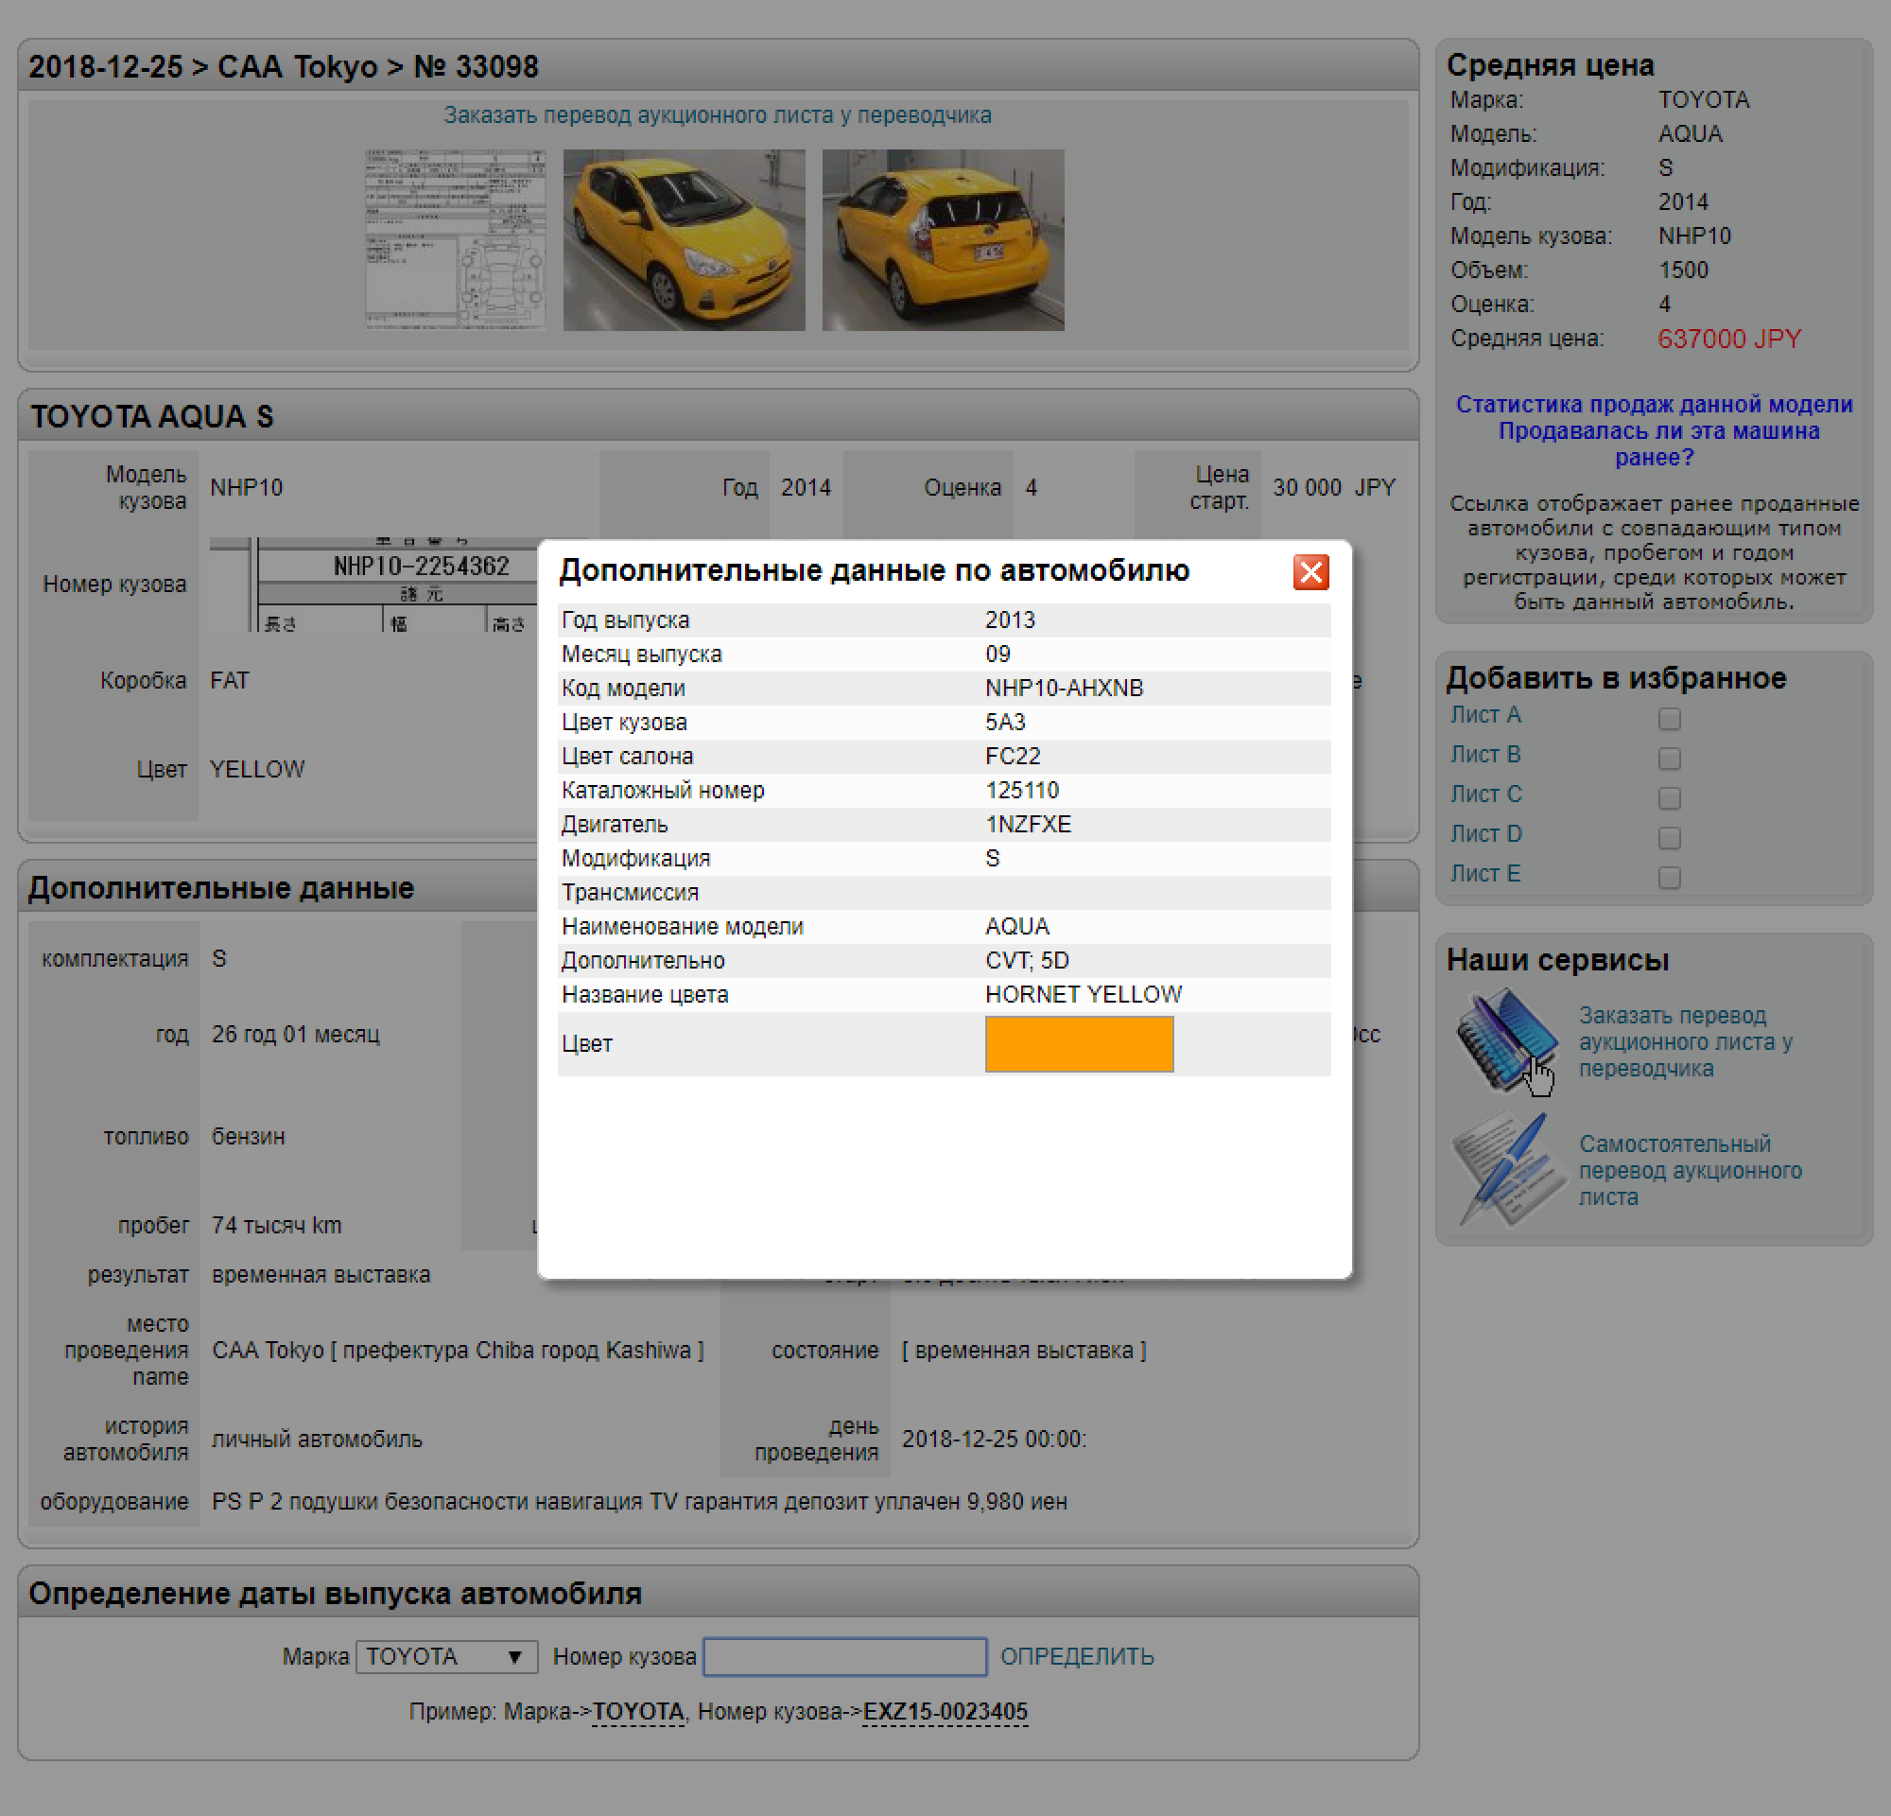Open self translation of auction sheet link
1891x1816 pixels.
[1690, 1170]
